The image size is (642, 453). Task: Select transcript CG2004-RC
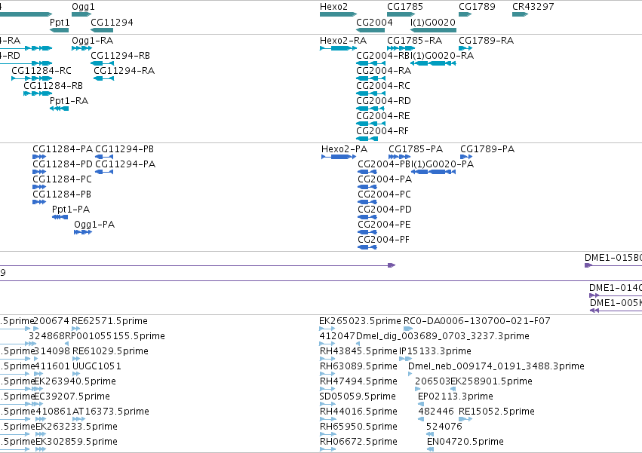point(370,93)
